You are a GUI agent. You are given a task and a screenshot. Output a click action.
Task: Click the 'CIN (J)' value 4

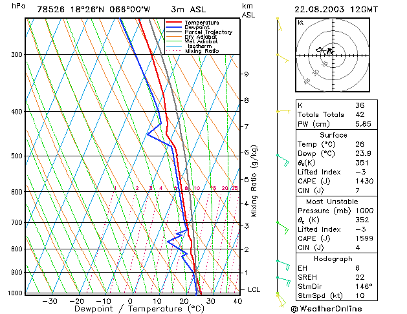(x=357, y=247)
